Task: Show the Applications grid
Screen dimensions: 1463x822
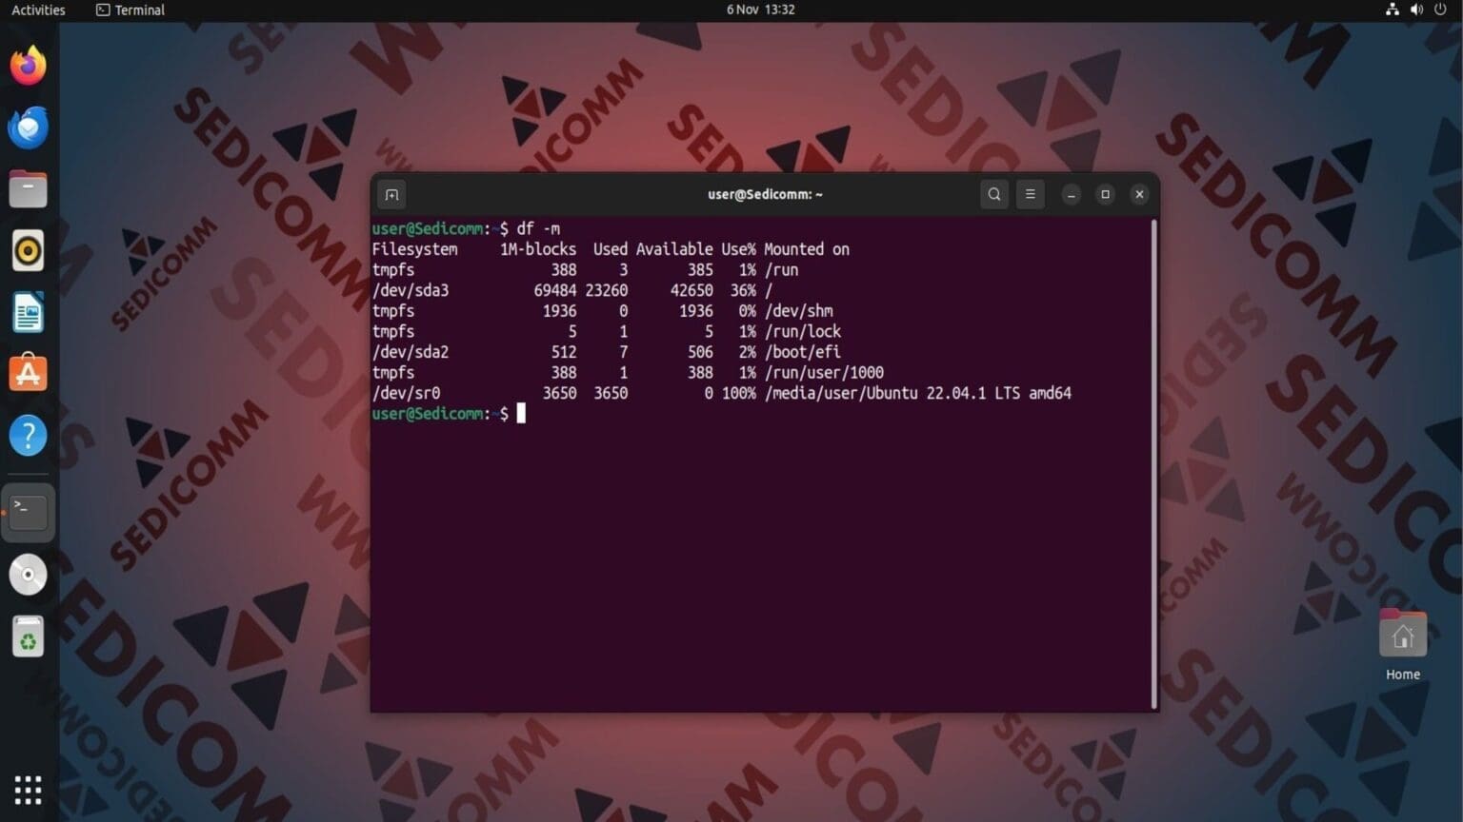Action: pyautogui.click(x=27, y=790)
